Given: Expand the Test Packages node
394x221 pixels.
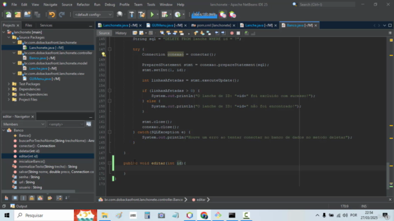Looking at the screenshot, I should click(9, 84).
